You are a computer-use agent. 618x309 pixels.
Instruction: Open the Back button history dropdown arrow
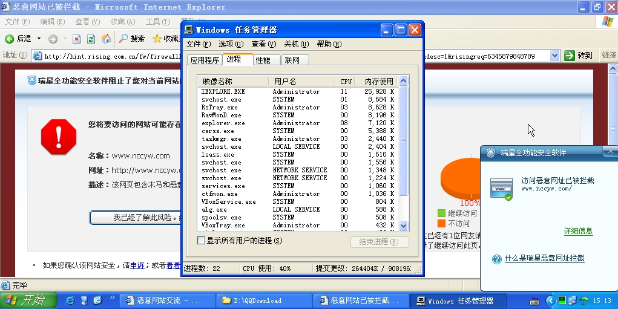click(x=39, y=39)
